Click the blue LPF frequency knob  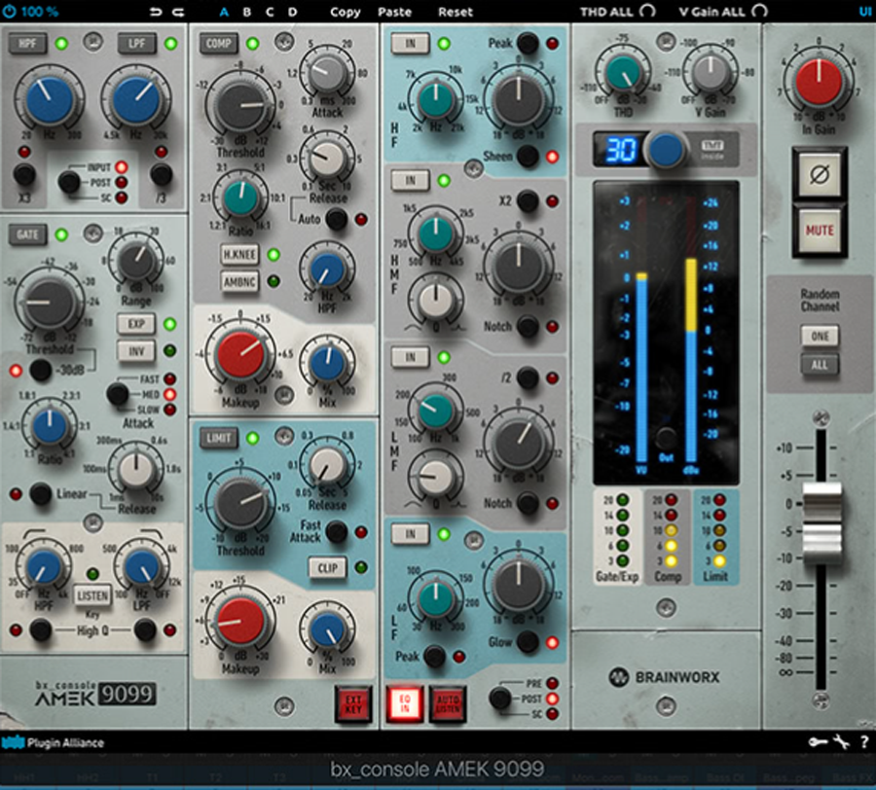click(136, 100)
